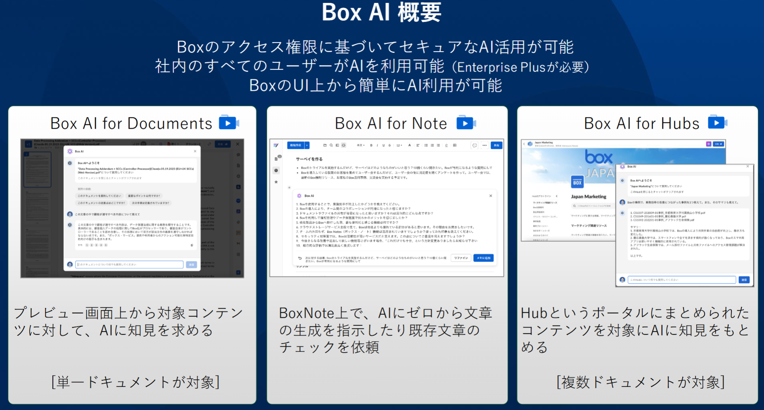Play the Box AI for Documents video icon
764x410 pixels.
tap(229, 123)
